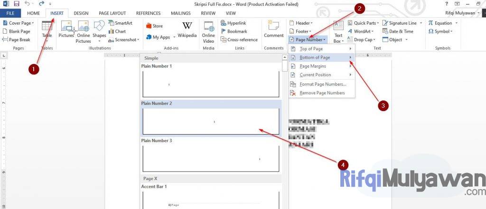The image size is (486, 209).
Task: Redo the last action
Action: (42, 4)
